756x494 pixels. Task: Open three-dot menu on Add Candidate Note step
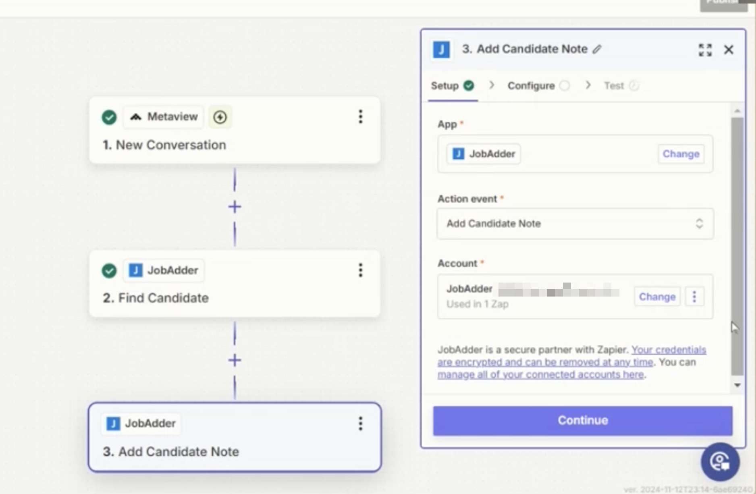click(361, 423)
